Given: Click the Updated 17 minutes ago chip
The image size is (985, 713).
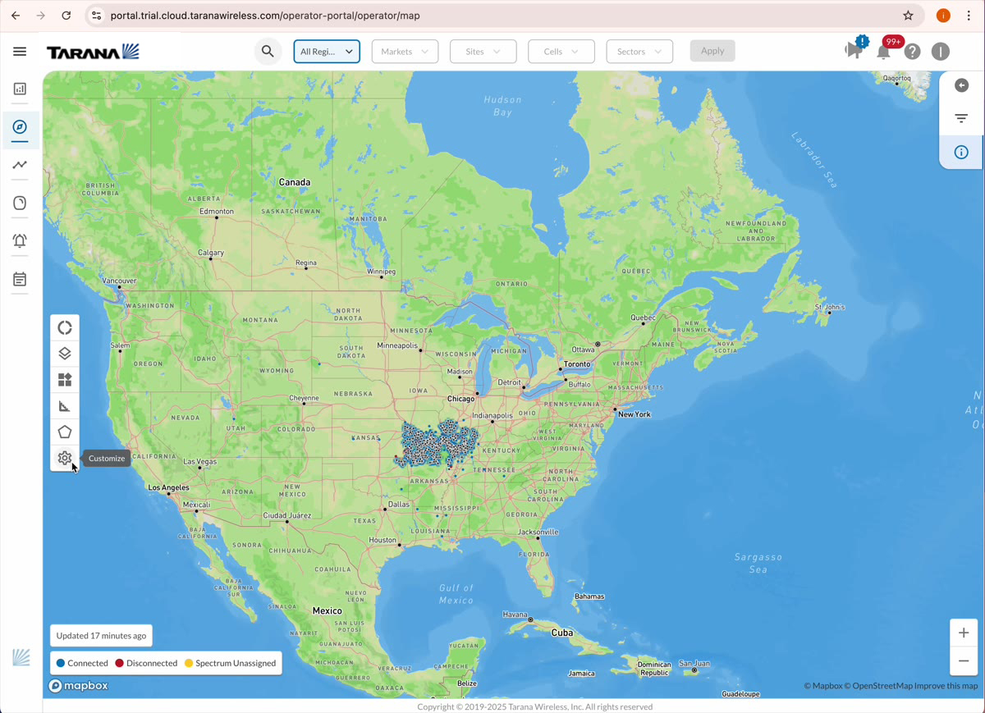Looking at the screenshot, I should pos(100,635).
